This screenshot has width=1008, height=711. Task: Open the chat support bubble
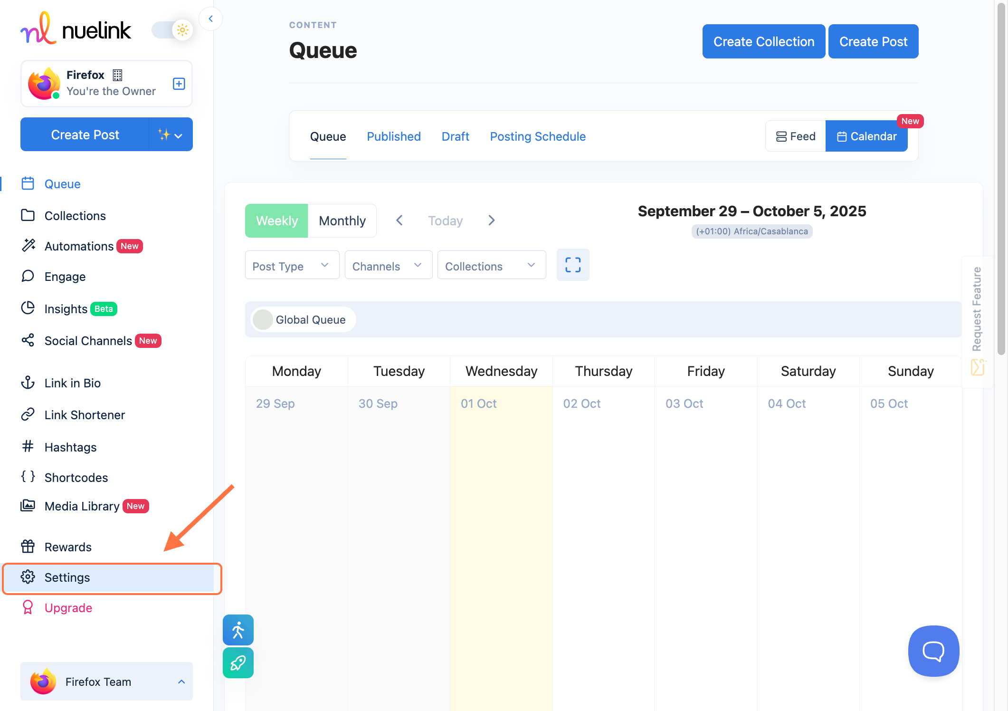click(x=933, y=651)
